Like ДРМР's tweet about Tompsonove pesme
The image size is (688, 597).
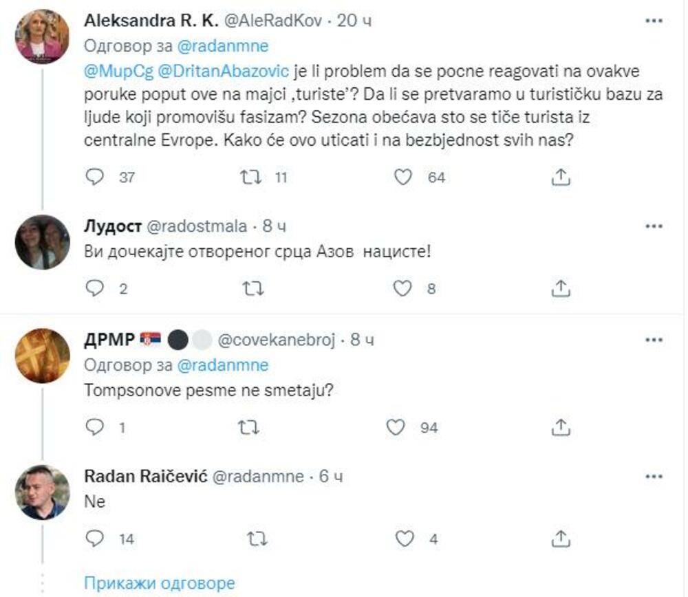tap(398, 426)
